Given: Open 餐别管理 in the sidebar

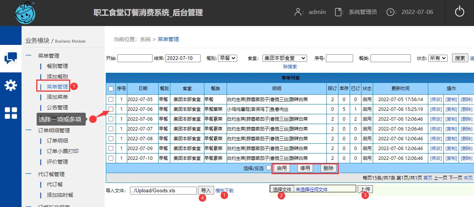Looking at the screenshot, I should tap(57, 66).
